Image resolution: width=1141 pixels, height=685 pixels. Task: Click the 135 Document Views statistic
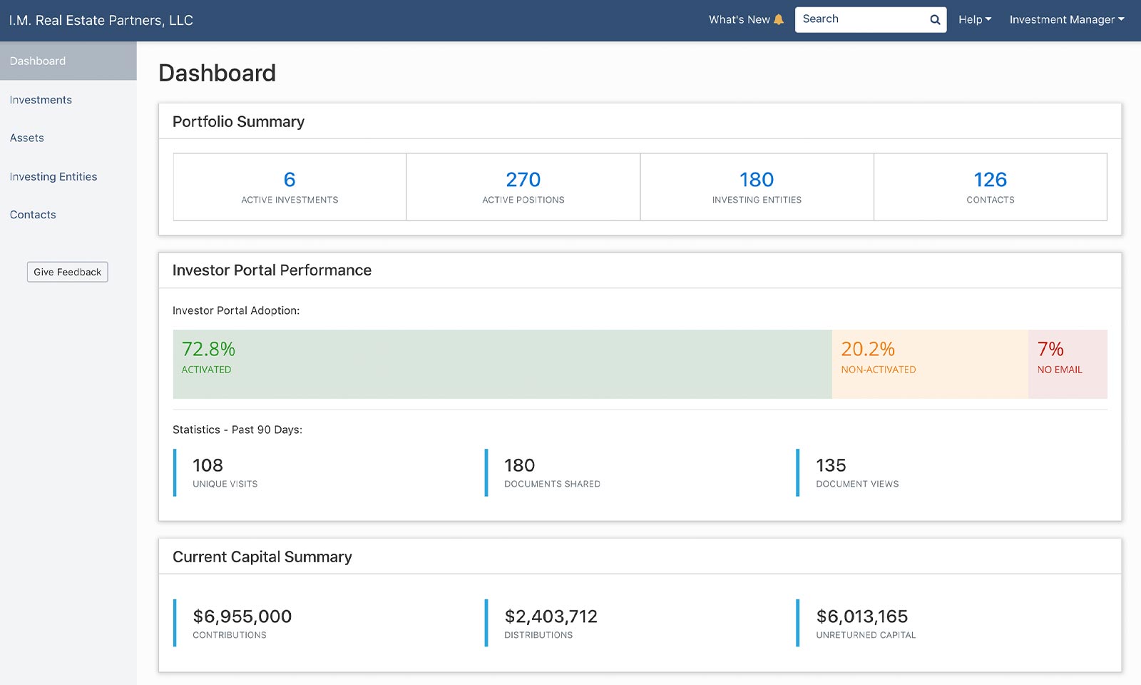tap(857, 472)
